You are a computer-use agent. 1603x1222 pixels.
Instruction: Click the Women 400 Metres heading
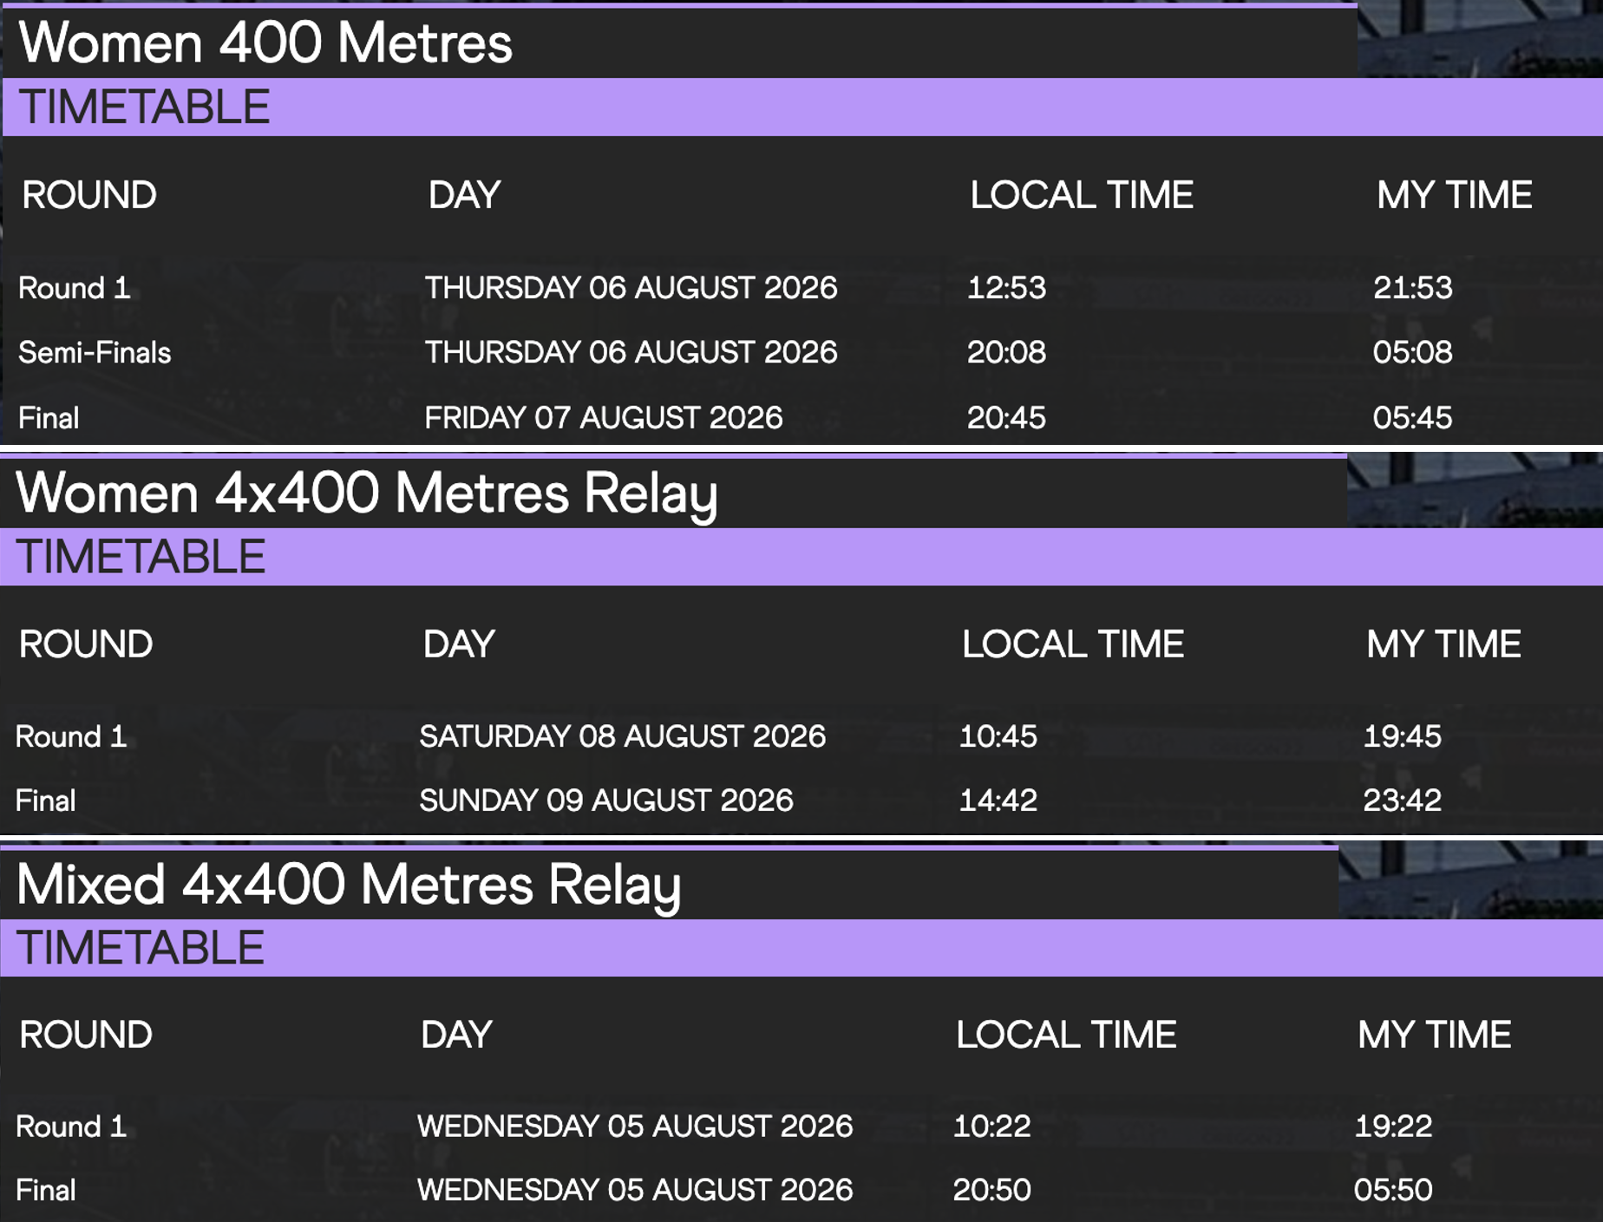pos(265,42)
